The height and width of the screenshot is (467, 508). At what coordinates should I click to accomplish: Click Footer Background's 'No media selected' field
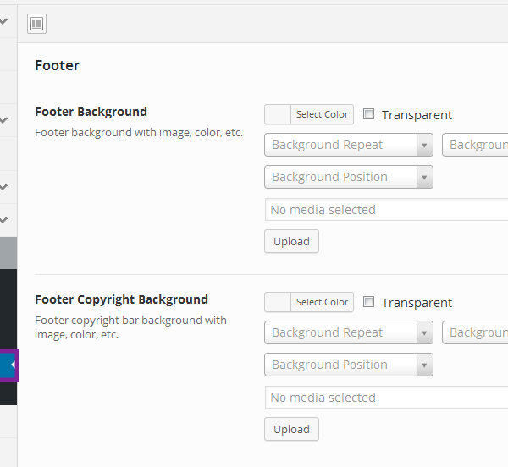click(386, 210)
